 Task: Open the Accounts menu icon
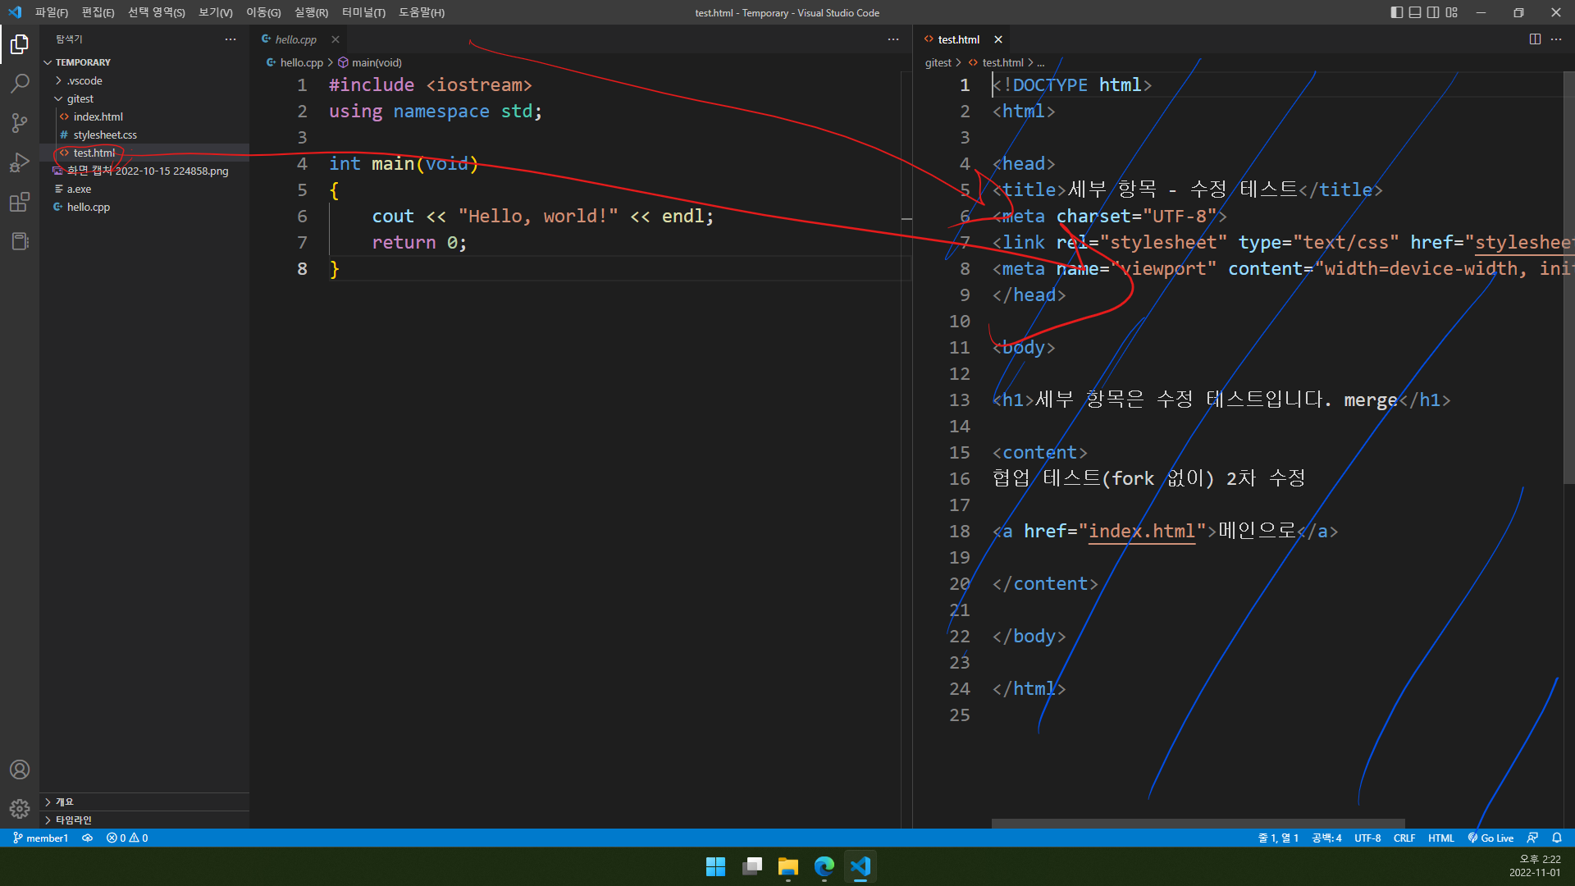click(20, 770)
